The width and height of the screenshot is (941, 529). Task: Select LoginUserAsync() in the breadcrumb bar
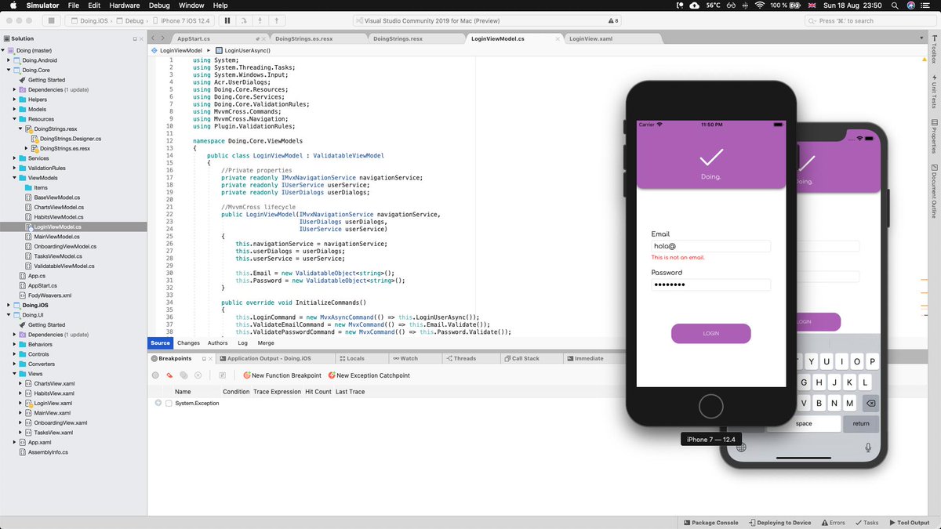point(247,50)
